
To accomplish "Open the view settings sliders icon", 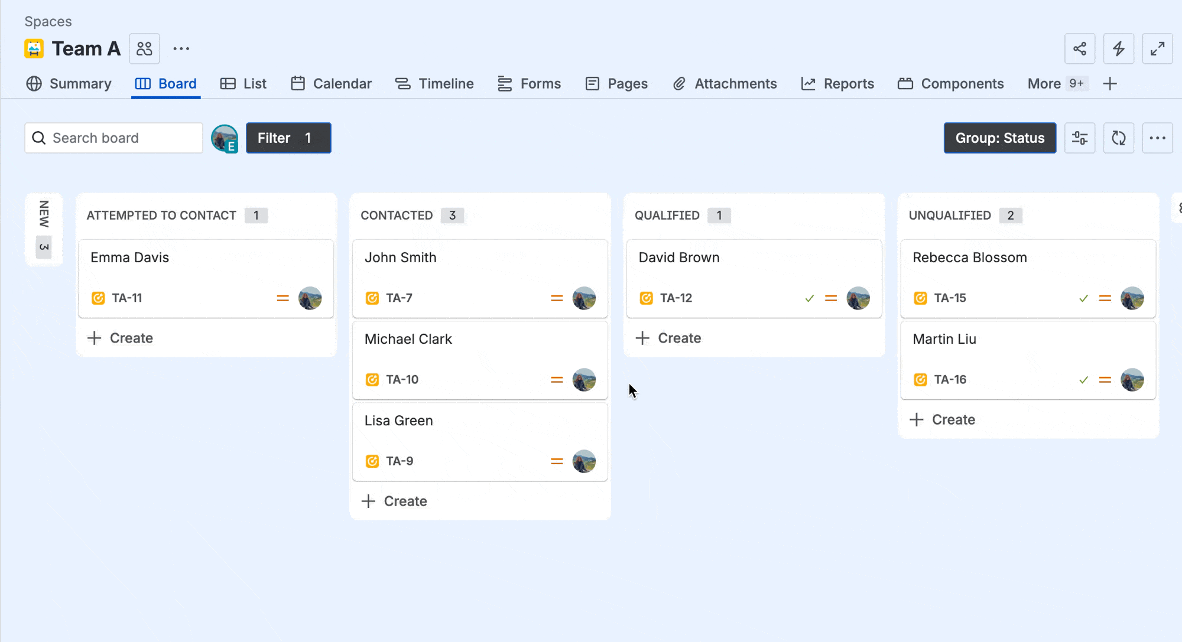I will click(x=1079, y=138).
